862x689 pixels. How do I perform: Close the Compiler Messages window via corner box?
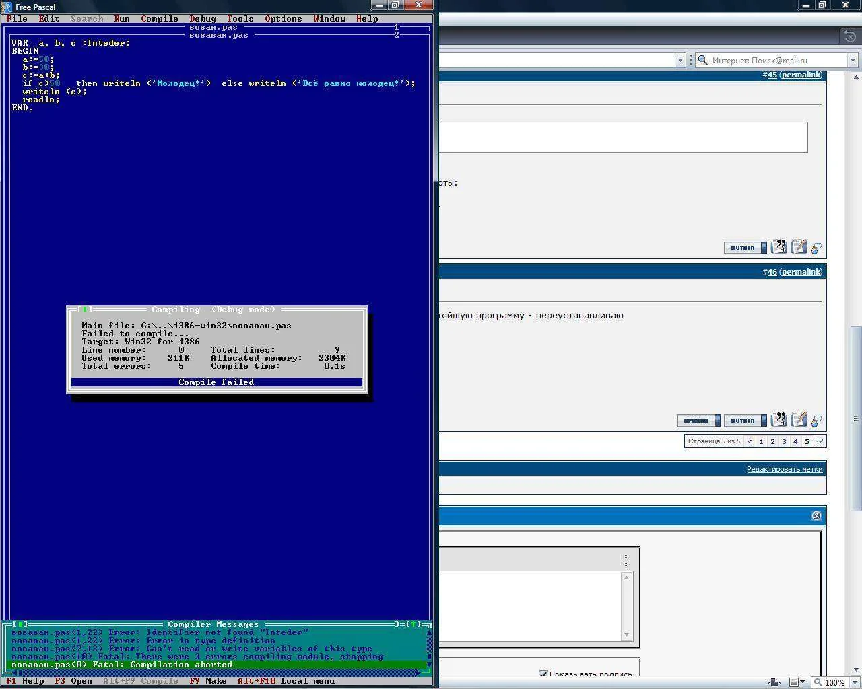coord(20,624)
